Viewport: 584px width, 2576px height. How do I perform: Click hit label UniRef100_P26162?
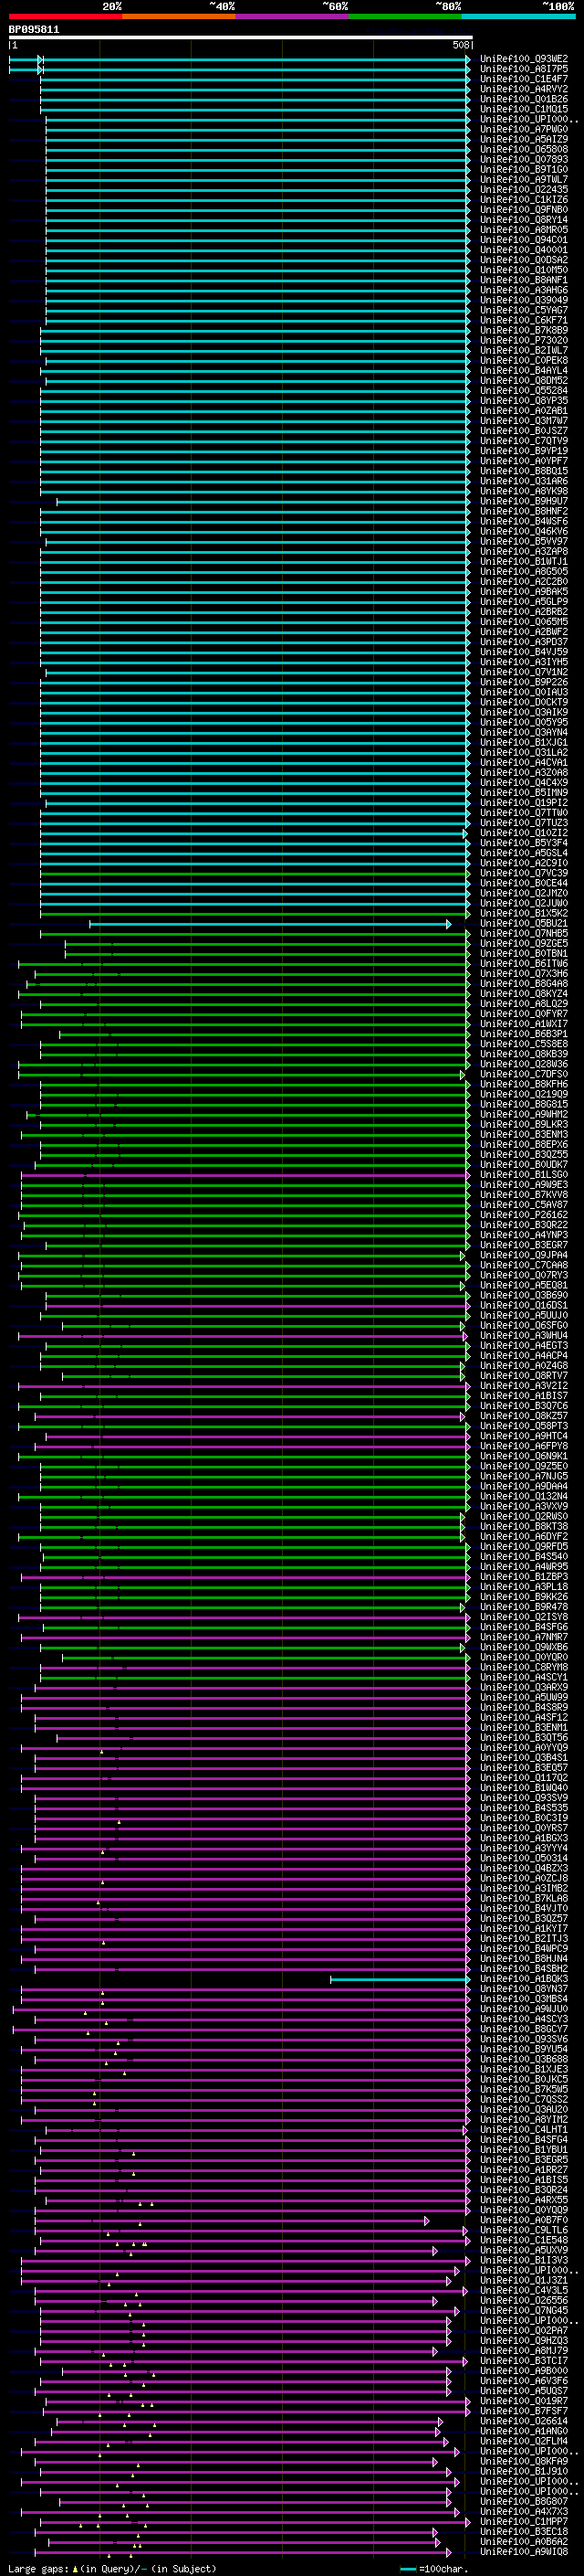524,1215
